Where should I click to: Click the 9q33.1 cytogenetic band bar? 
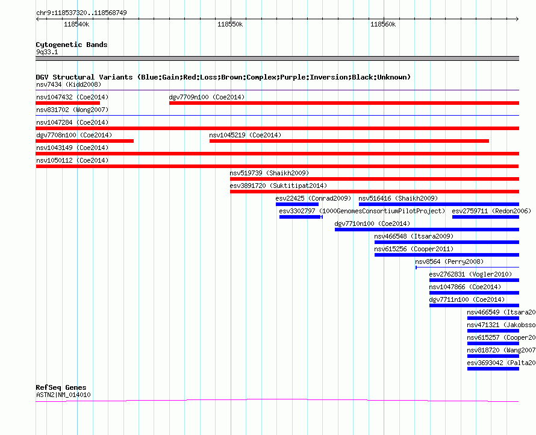277,58
